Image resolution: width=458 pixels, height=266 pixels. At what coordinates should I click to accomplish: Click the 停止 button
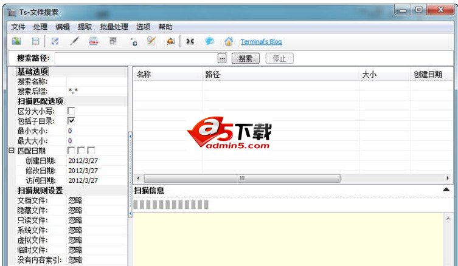(x=279, y=58)
